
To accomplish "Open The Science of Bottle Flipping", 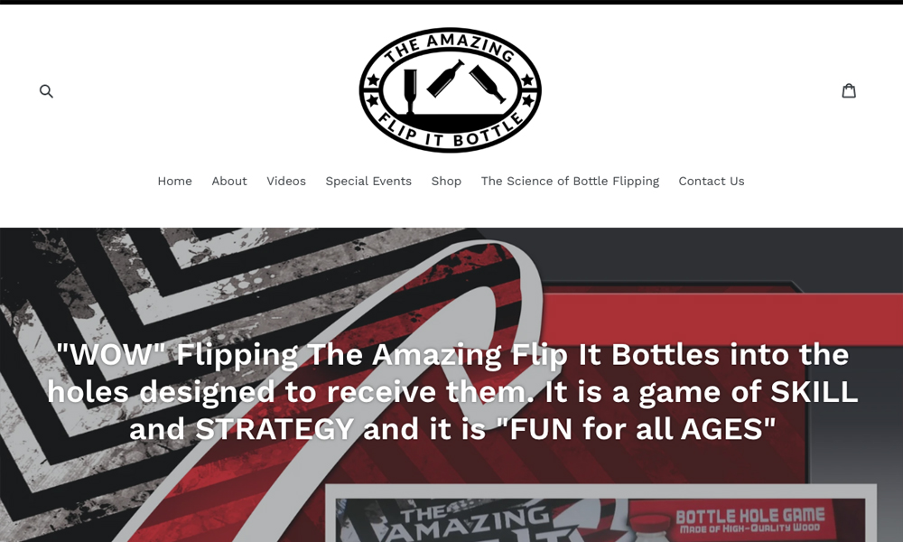I will click(570, 181).
